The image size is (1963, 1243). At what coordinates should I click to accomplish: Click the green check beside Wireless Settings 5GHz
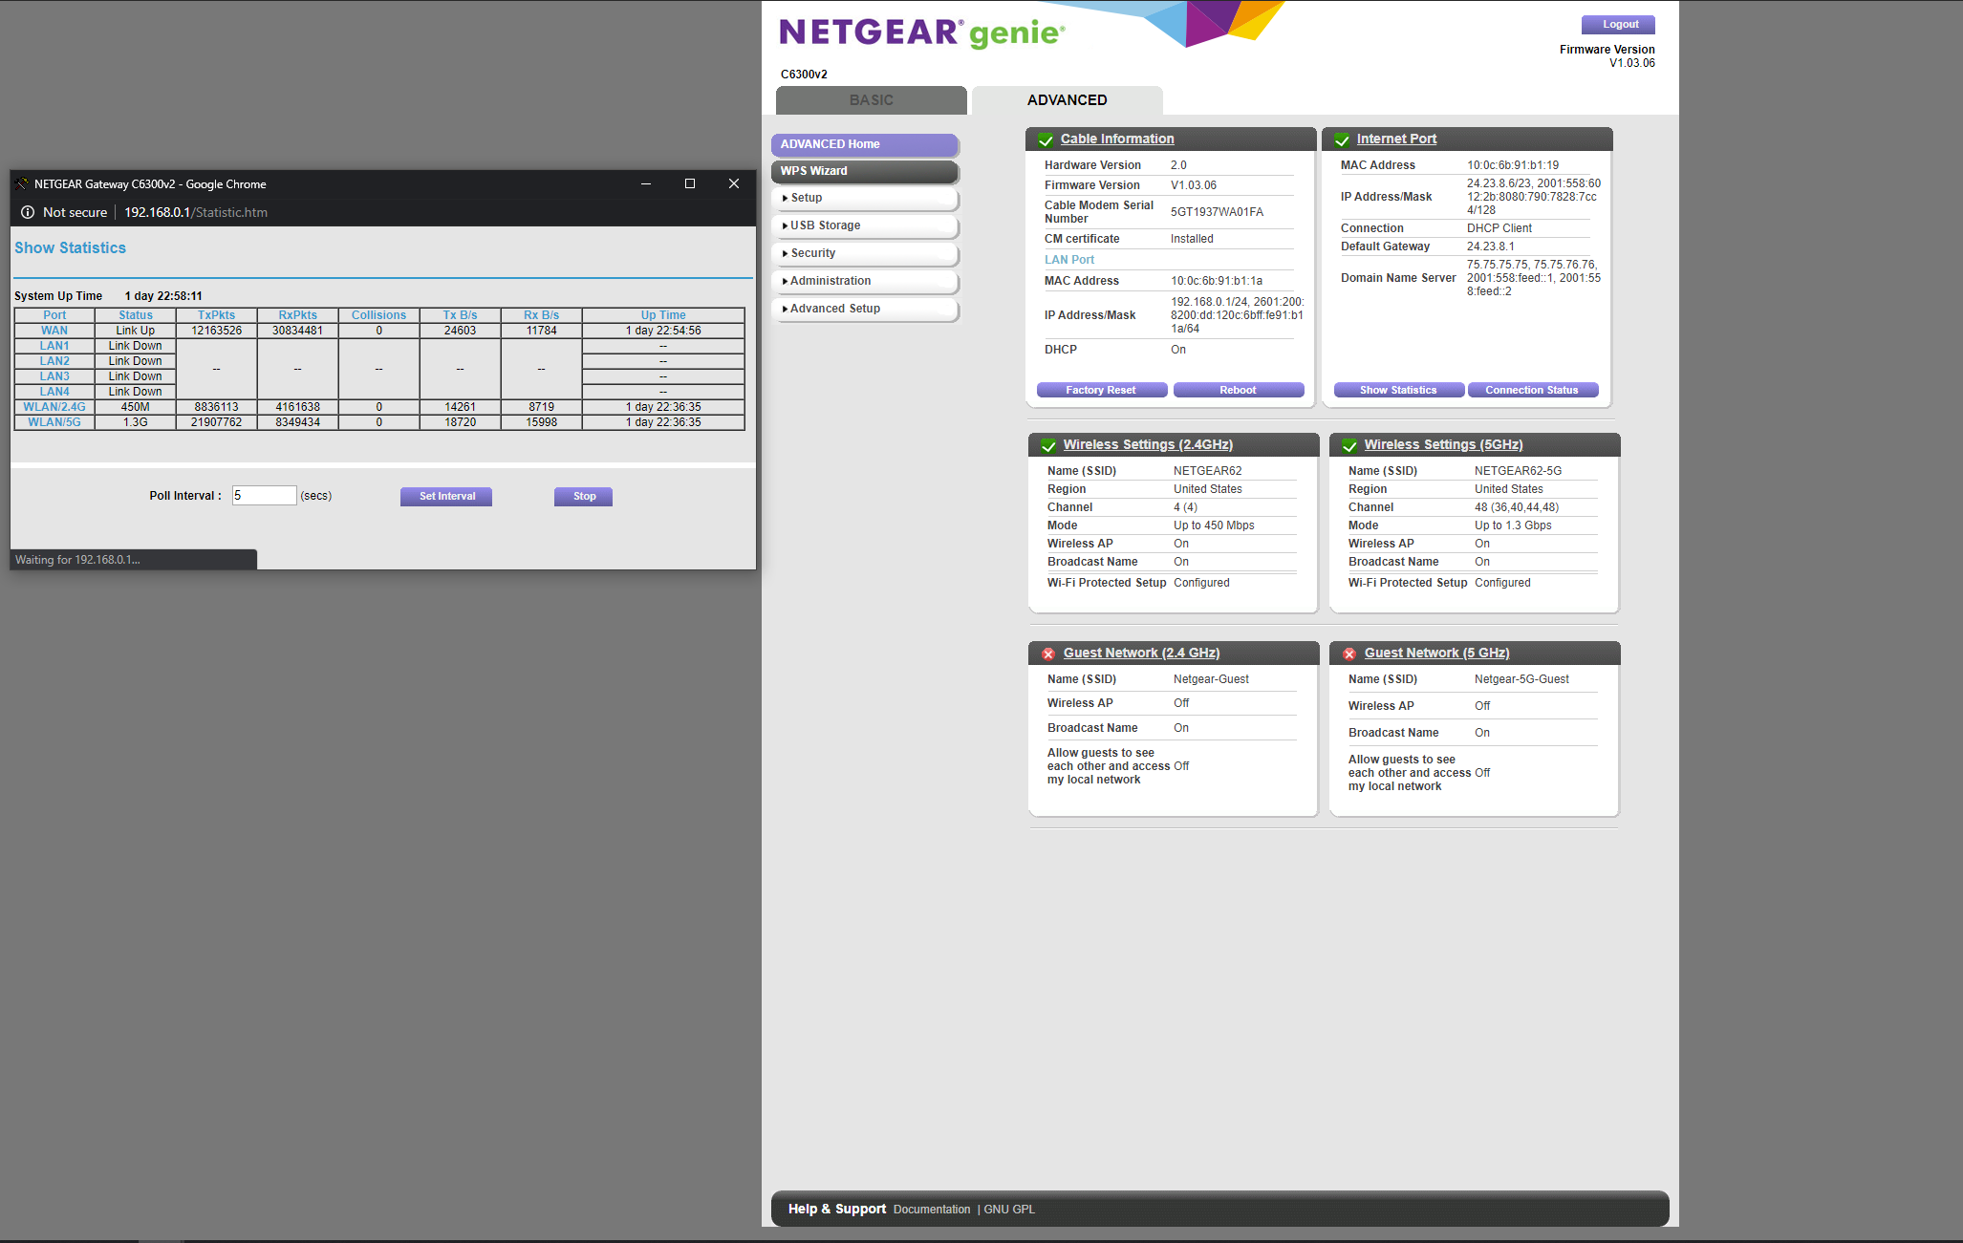1349,445
